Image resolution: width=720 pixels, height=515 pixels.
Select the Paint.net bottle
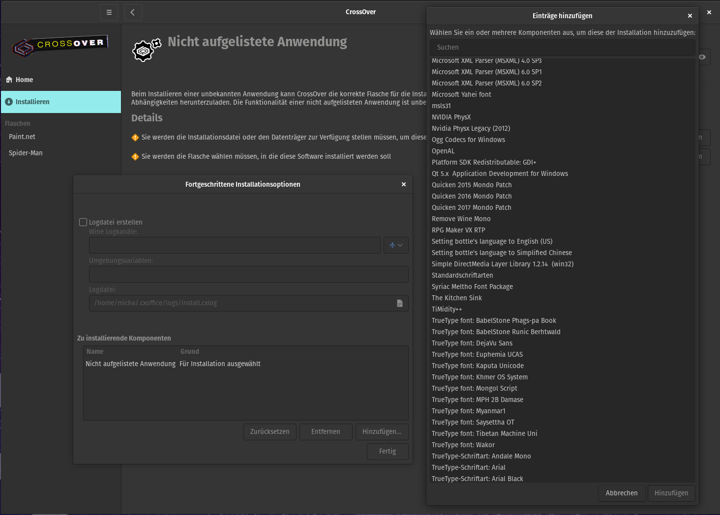(x=22, y=137)
